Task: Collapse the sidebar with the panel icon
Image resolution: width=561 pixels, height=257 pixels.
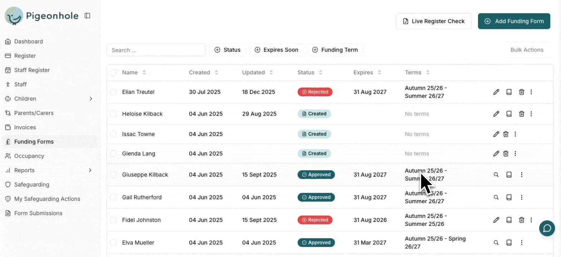Action: [x=87, y=16]
